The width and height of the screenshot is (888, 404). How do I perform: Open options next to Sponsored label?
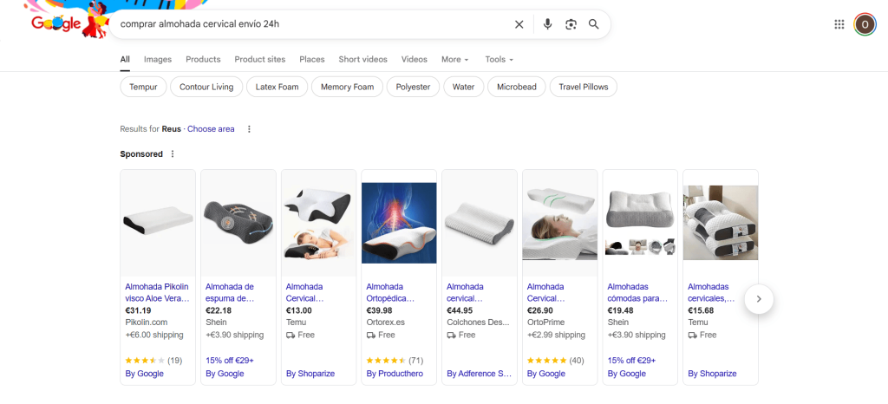tap(173, 154)
